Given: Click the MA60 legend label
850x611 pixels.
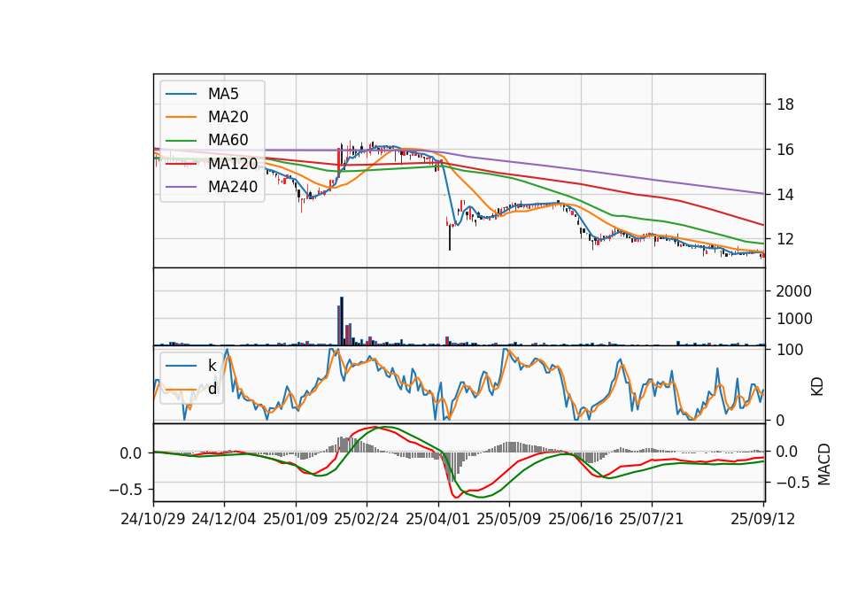Looking at the screenshot, I should click(228, 141).
